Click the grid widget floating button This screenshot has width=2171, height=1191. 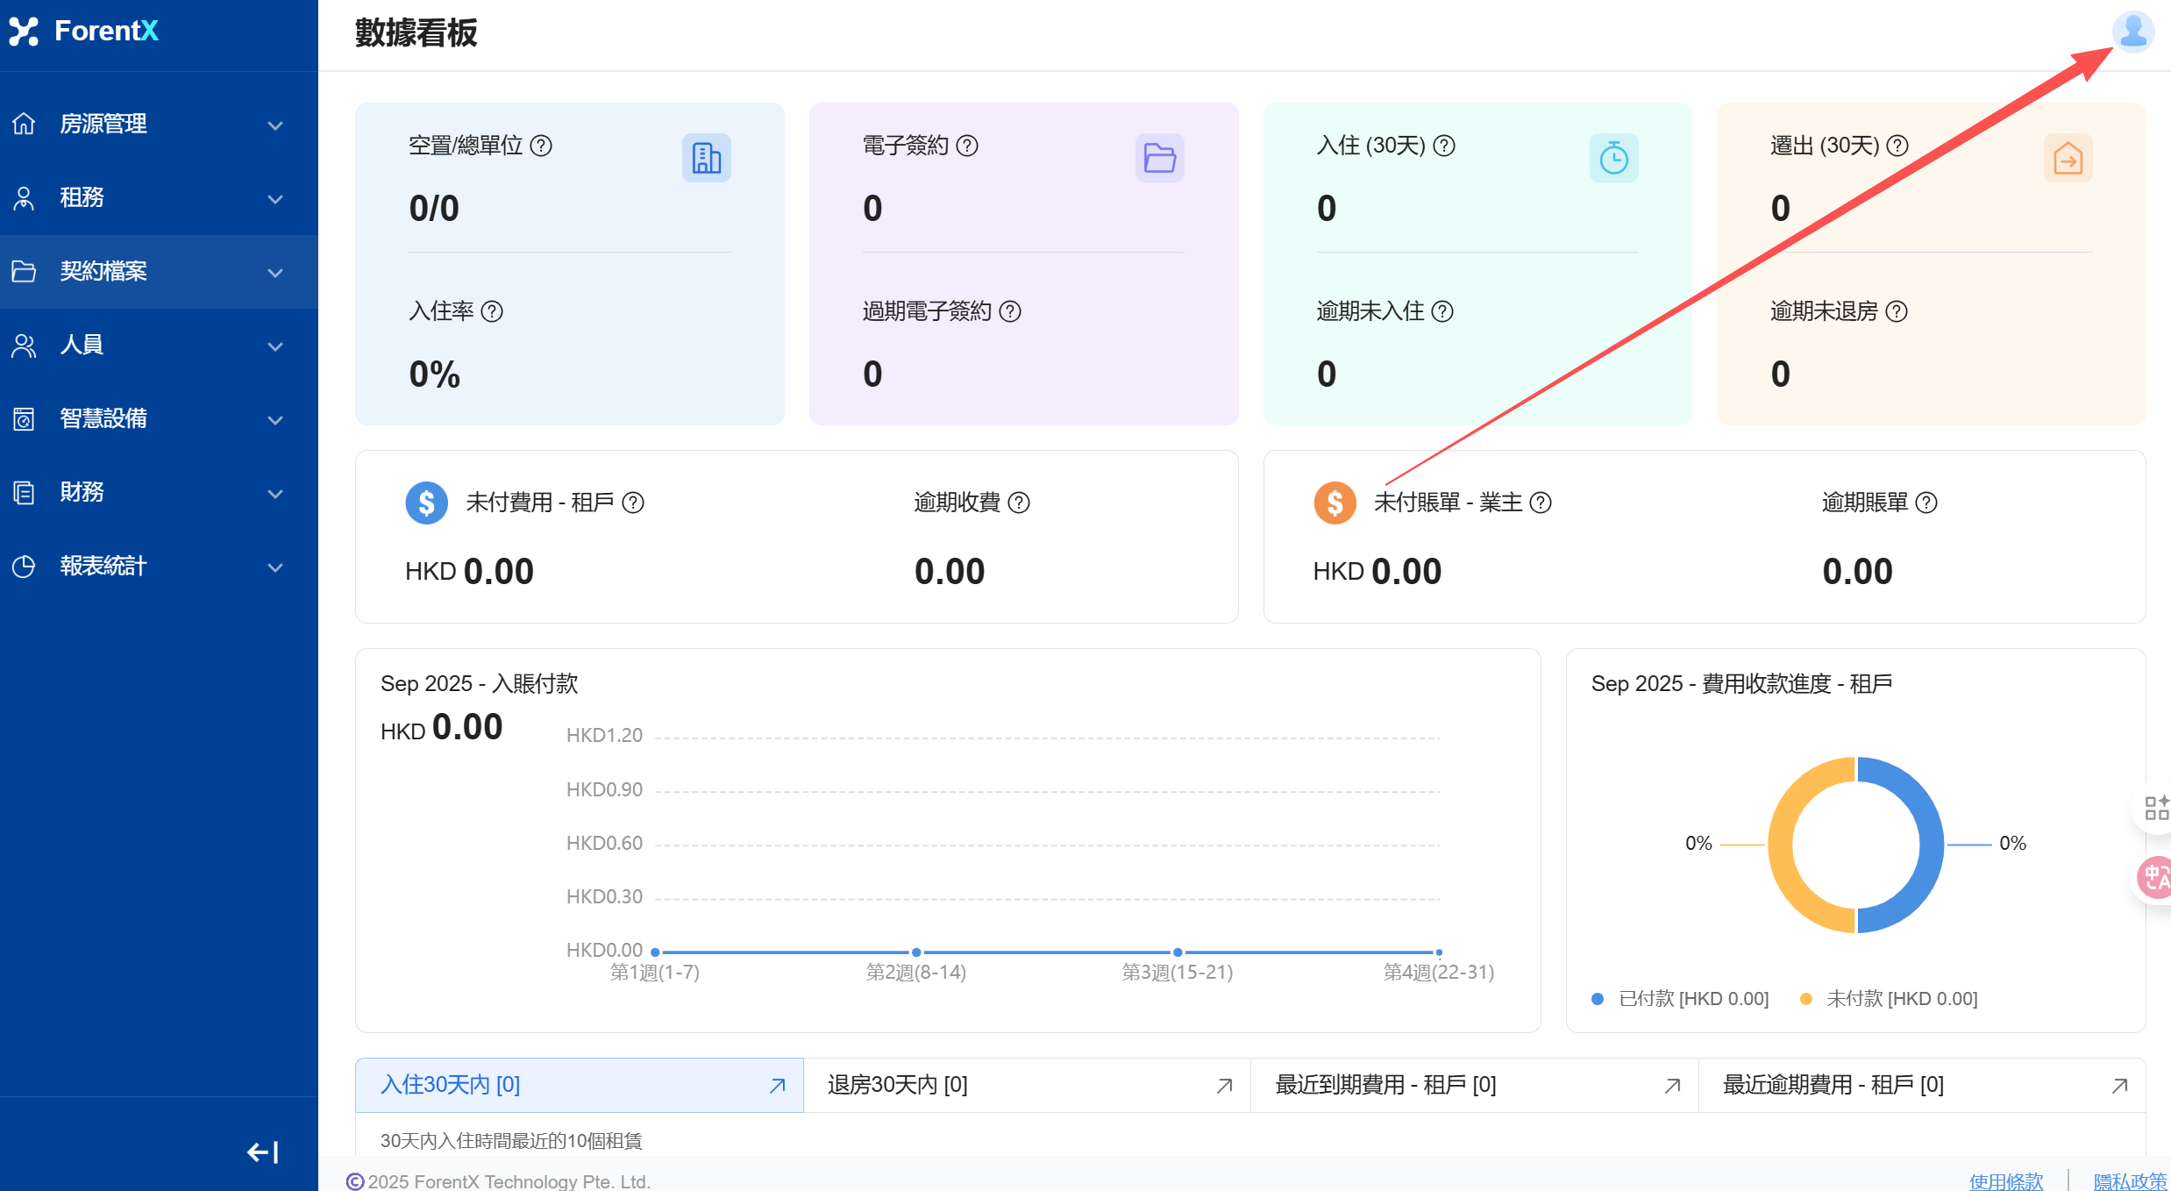tap(2155, 807)
